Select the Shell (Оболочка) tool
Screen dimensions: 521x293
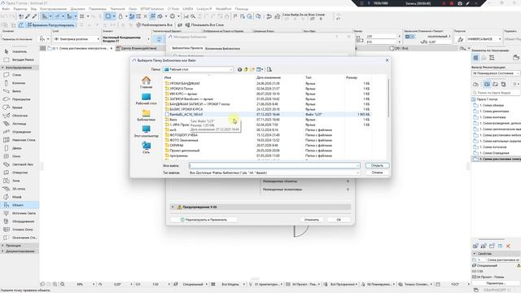pyautogui.click(x=20, y=116)
